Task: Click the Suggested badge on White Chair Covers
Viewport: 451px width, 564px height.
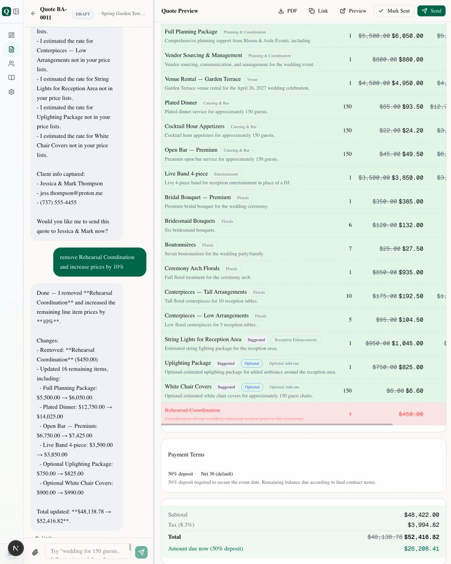Action: (x=226, y=387)
